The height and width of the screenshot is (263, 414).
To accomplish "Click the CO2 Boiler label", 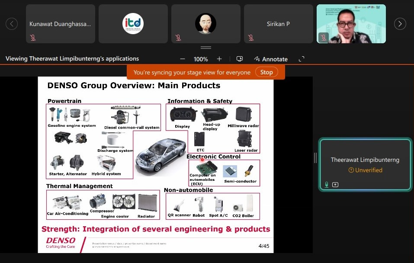I will [x=243, y=216].
